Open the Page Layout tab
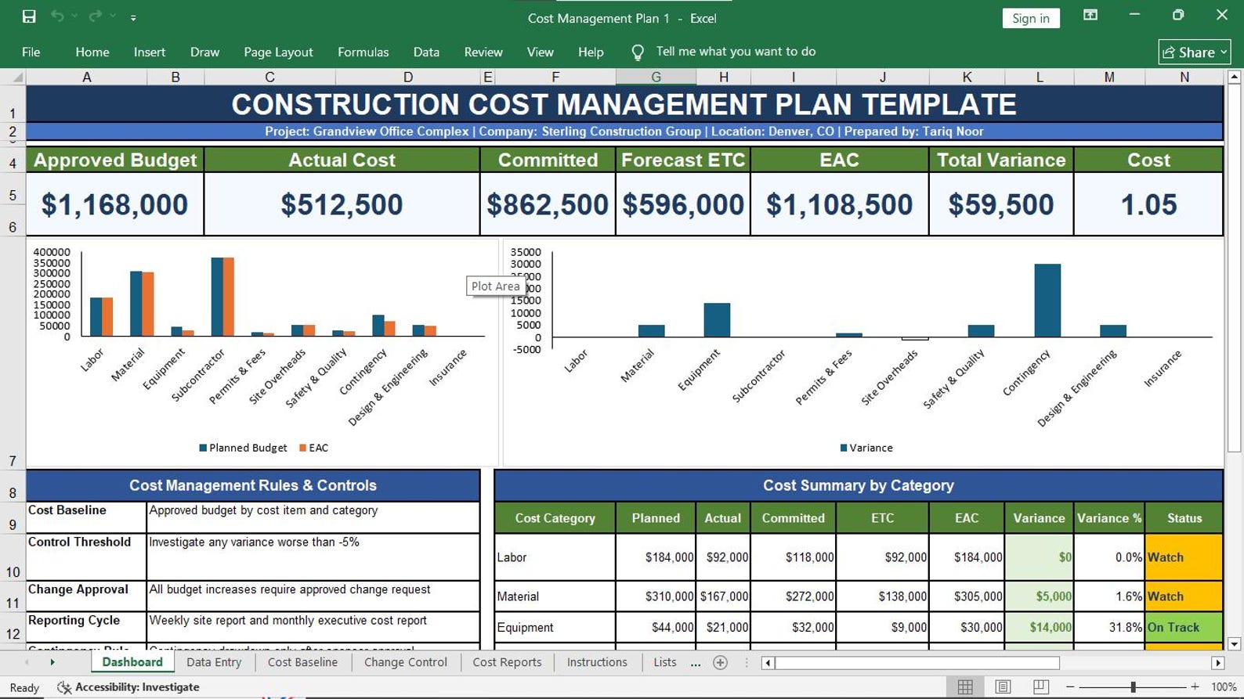The width and height of the screenshot is (1244, 699). (x=278, y=52)
